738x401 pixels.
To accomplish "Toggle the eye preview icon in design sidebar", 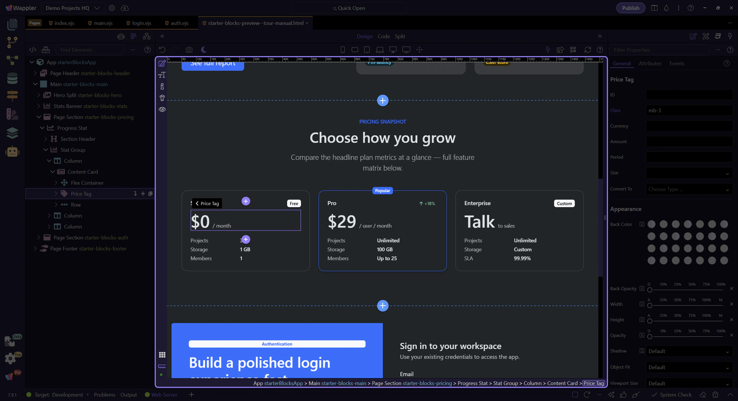I will pyautogui.click(x=162, y=109).
